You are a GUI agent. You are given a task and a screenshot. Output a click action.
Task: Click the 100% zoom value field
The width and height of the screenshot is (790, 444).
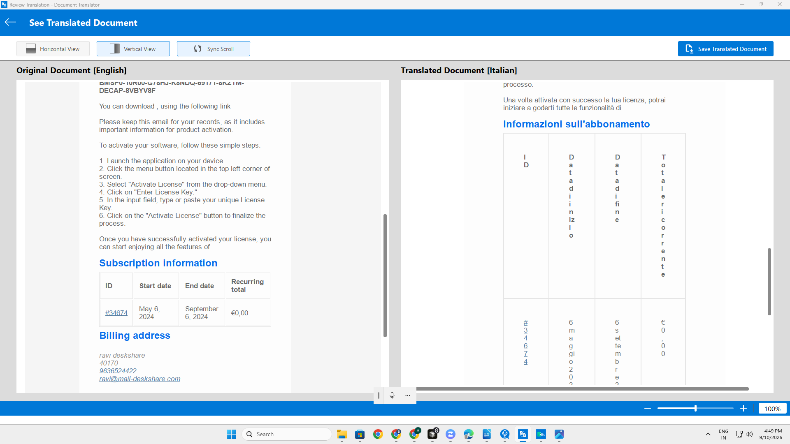tap(772, 409)
